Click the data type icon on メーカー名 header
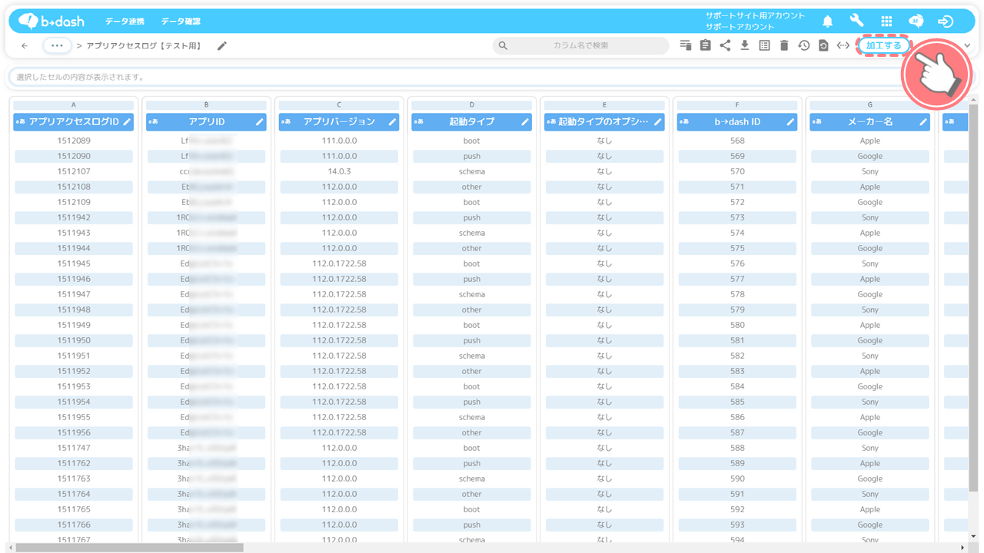 click(x=816, y=122)
